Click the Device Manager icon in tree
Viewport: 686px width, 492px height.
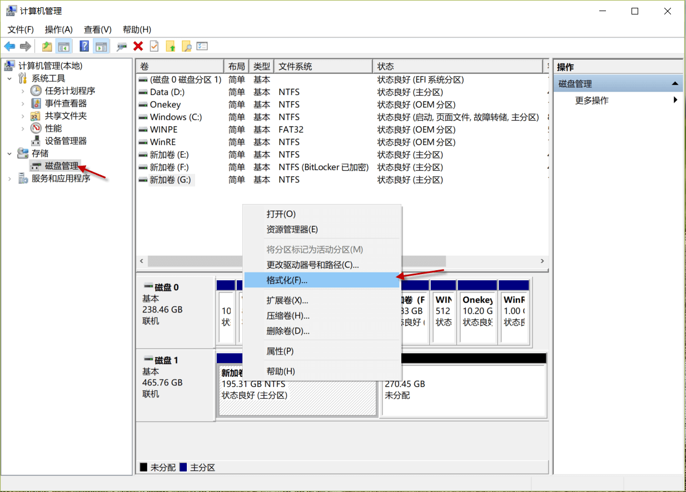tap(36, 141)
